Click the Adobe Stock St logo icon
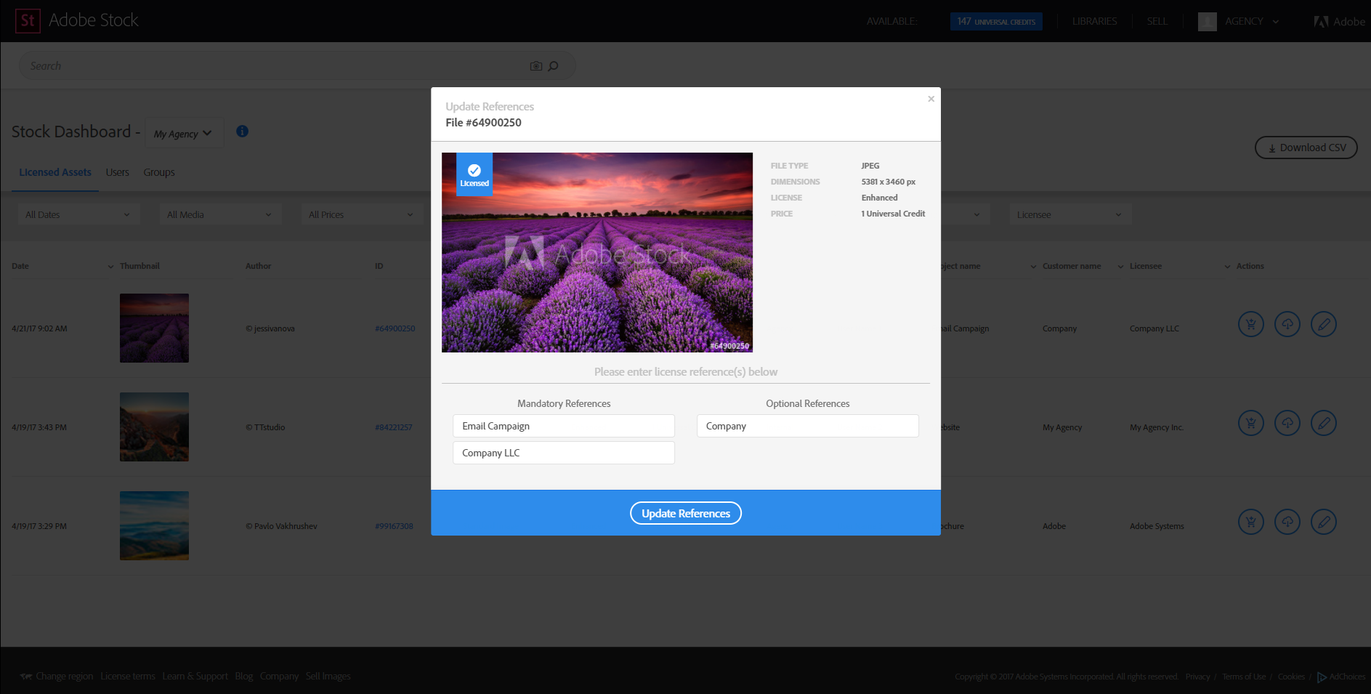The width and height of the screenshot is (1371, 694). [x=28, y=20]
